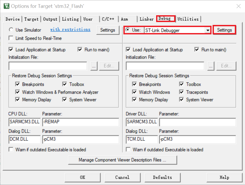
Task: Toggle simulator Load Application at Startup
Action: (11, 50)
